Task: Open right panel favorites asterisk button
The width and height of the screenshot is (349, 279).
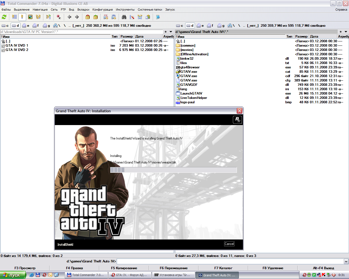Action: 341,32
